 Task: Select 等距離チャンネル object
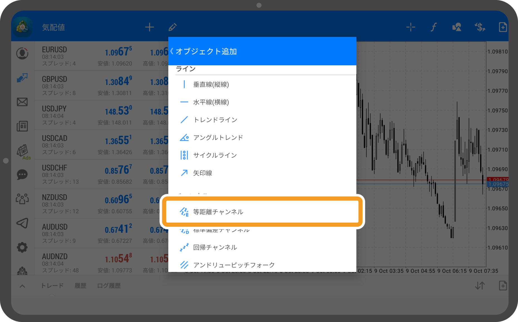[262, 212]
